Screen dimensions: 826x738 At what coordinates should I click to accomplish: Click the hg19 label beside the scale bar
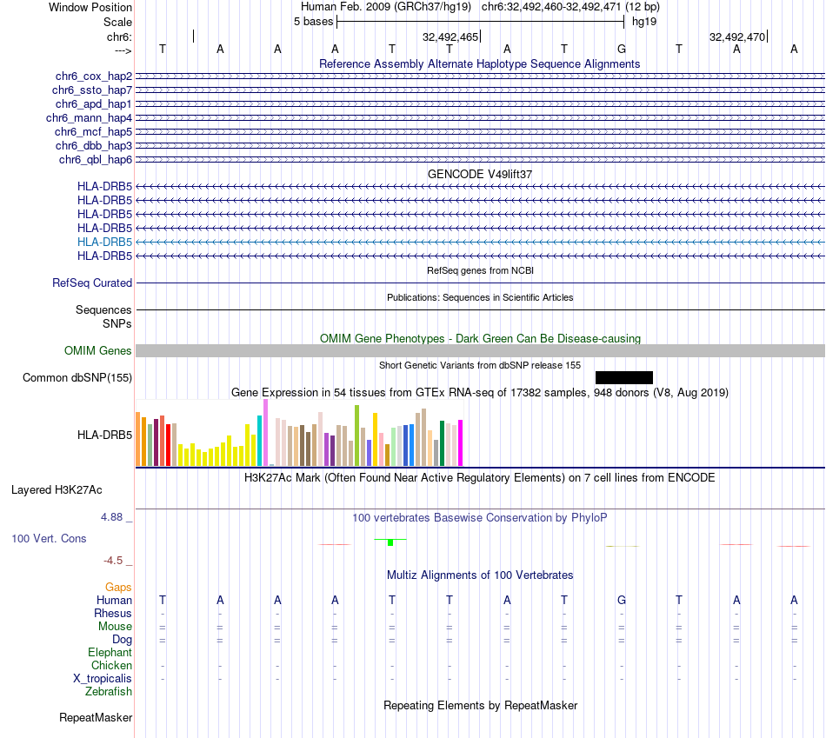[x=643, y=22]
